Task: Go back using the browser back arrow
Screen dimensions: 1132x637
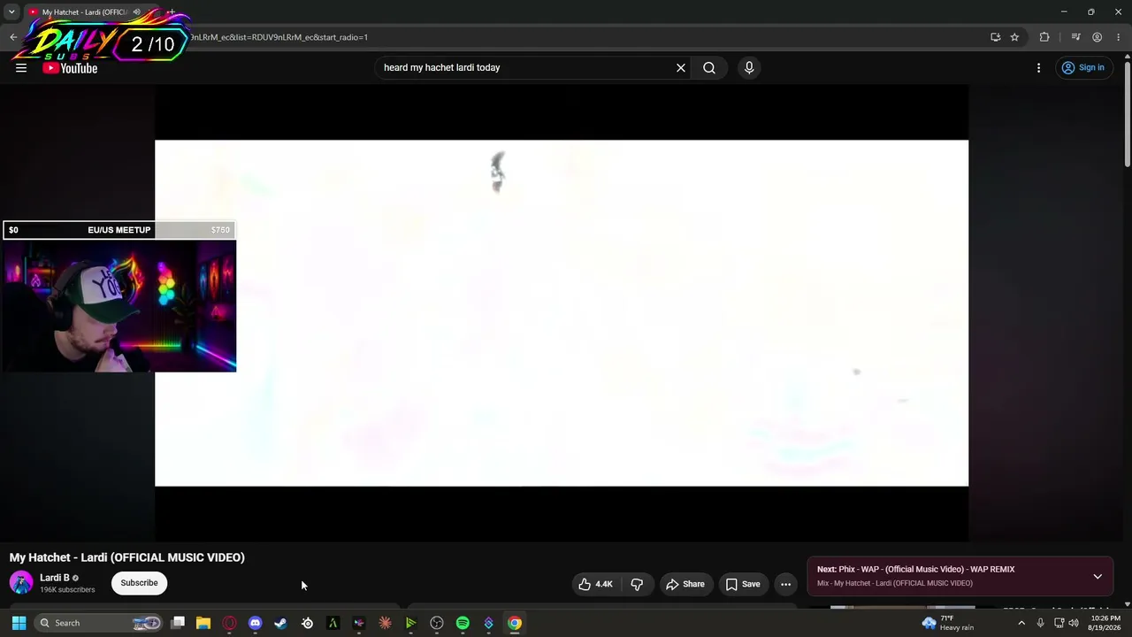Action: click(13, 37)
